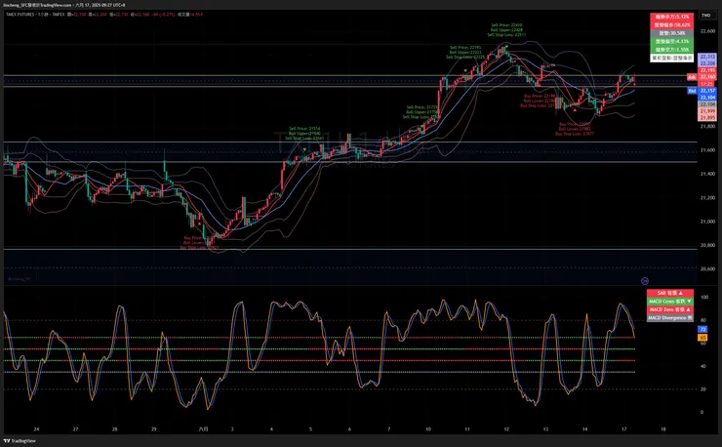Click the TradingView logo at bottom left
The width and height of the screenshot is (722, 447).
click(20, 441)
